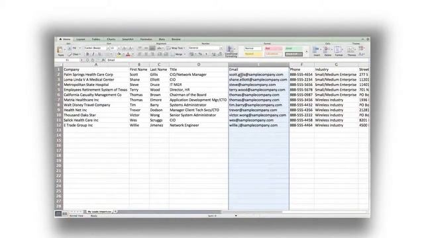Add a new sheet with plus button
Screen dimensions: 424x238
coord(115,212)
